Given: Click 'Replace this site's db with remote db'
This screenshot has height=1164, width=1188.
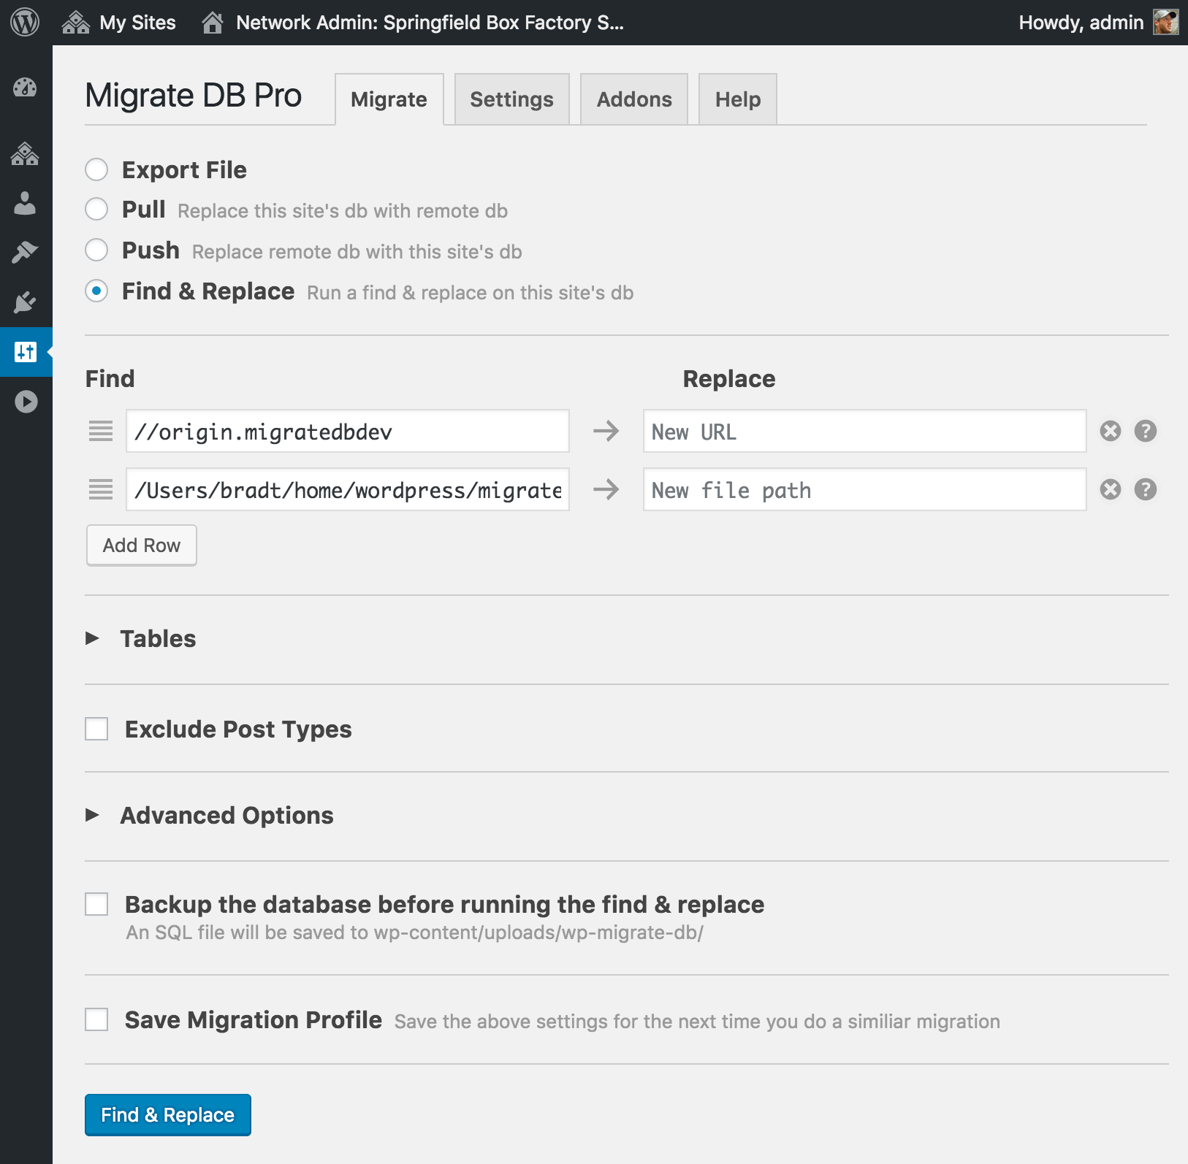Looking at the screenshot, I should 343,211.
